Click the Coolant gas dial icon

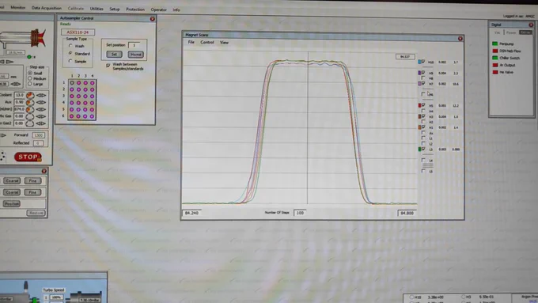point(30,95)
